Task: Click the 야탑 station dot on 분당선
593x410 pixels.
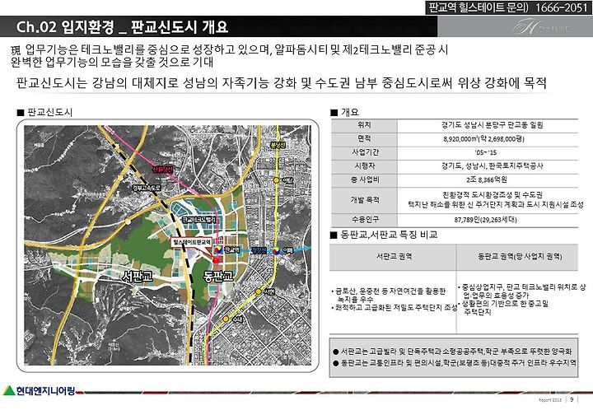Action: 277,180
